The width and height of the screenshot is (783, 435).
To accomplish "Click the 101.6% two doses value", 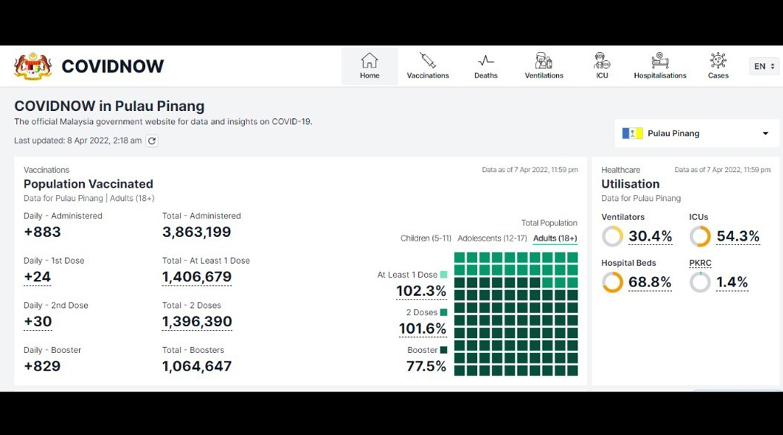I will pos(423,328).
